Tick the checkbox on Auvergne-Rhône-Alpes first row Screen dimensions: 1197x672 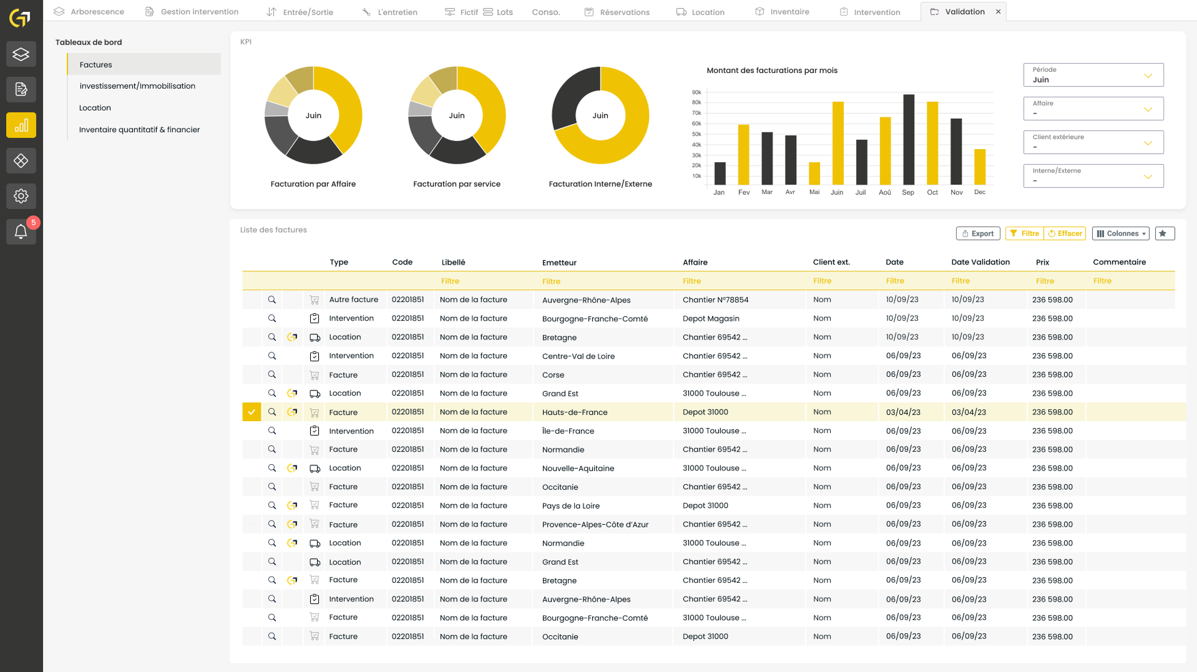[x=252, y=300]
